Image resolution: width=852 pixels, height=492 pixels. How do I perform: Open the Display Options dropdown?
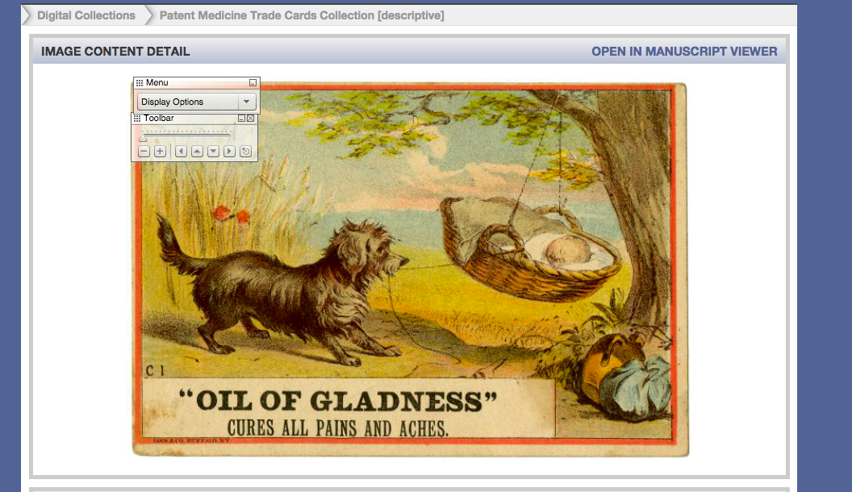click(x=186, y=102)
